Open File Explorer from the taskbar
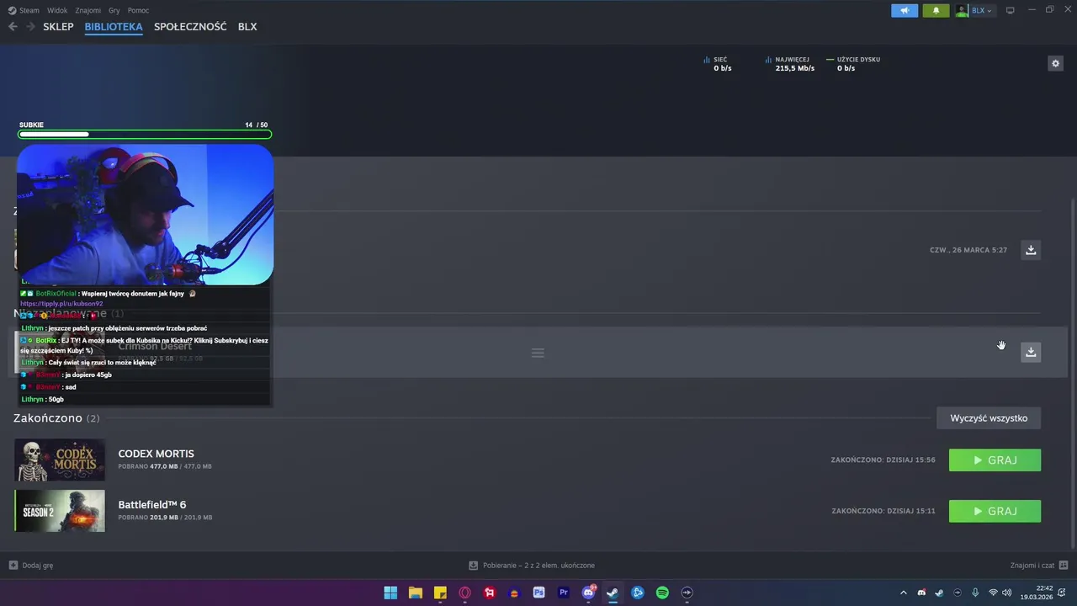The width and height of the screenshot is (1077, 606). (x=415, y=593)
